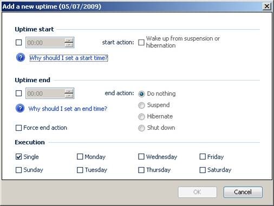Screen dimensions: 274x206
Task: Check the Force end action option
Action: tap(18, 128)
